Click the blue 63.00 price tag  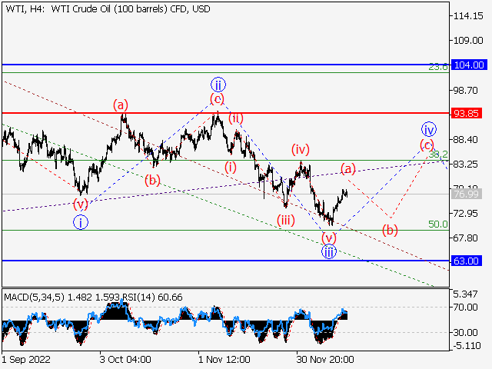(467, 261)
